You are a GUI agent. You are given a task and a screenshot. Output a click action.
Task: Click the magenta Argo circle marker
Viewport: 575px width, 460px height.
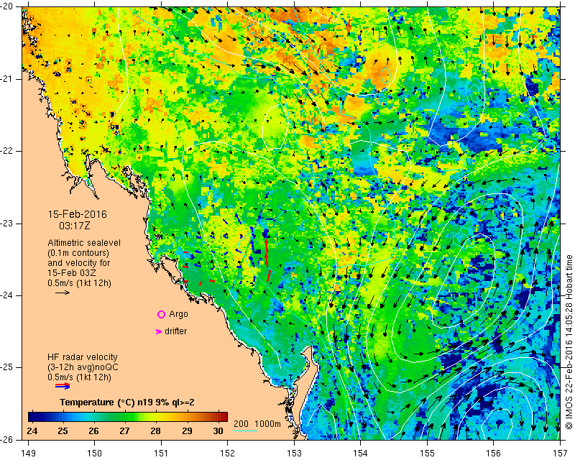[x=161, y=314]
